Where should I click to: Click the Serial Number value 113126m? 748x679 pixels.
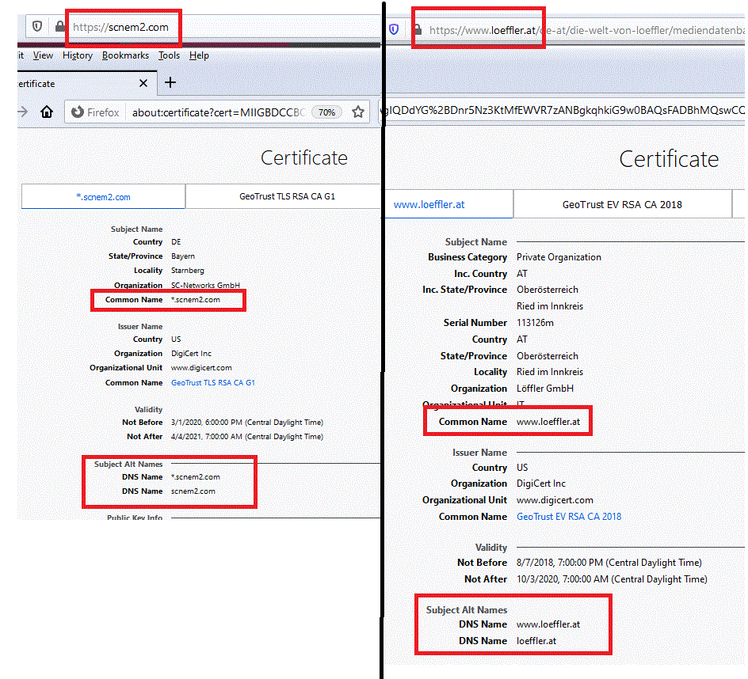pos(535,323)
